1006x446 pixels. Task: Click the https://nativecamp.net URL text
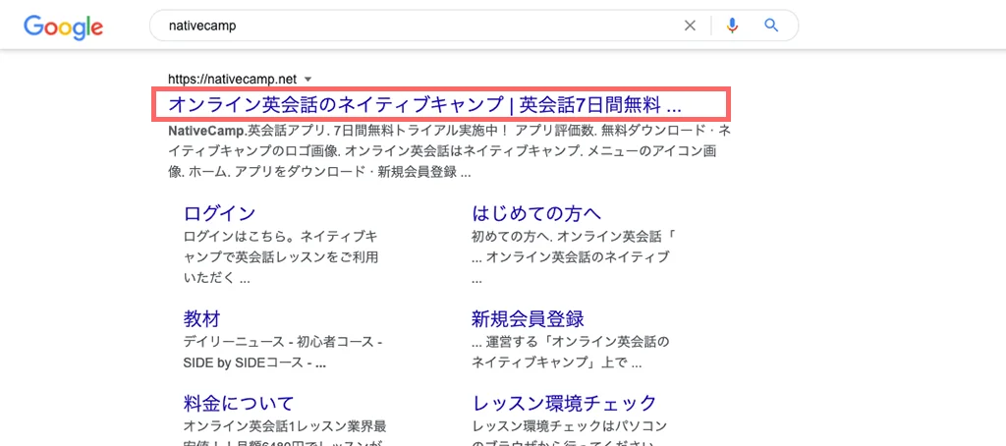[x=232, y=79]
